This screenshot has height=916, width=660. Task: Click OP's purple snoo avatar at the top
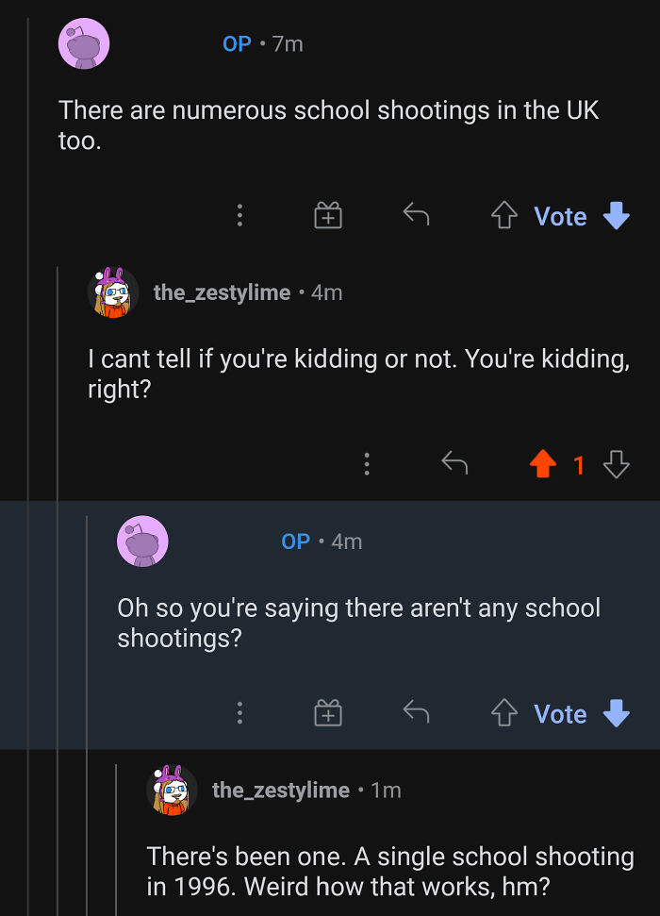click(84, 43)
